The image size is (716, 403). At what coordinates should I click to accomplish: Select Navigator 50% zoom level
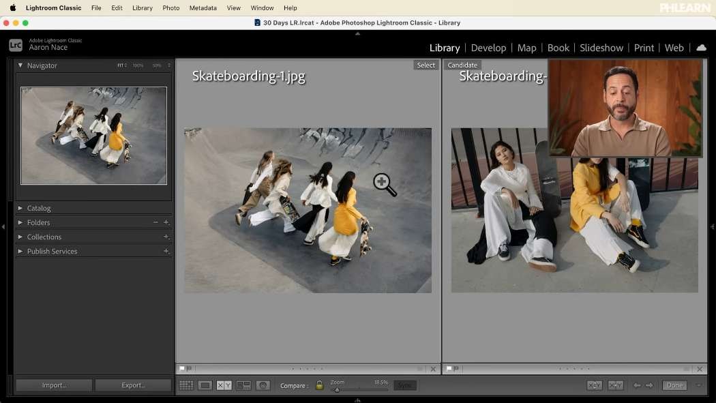tap(157, 65)
